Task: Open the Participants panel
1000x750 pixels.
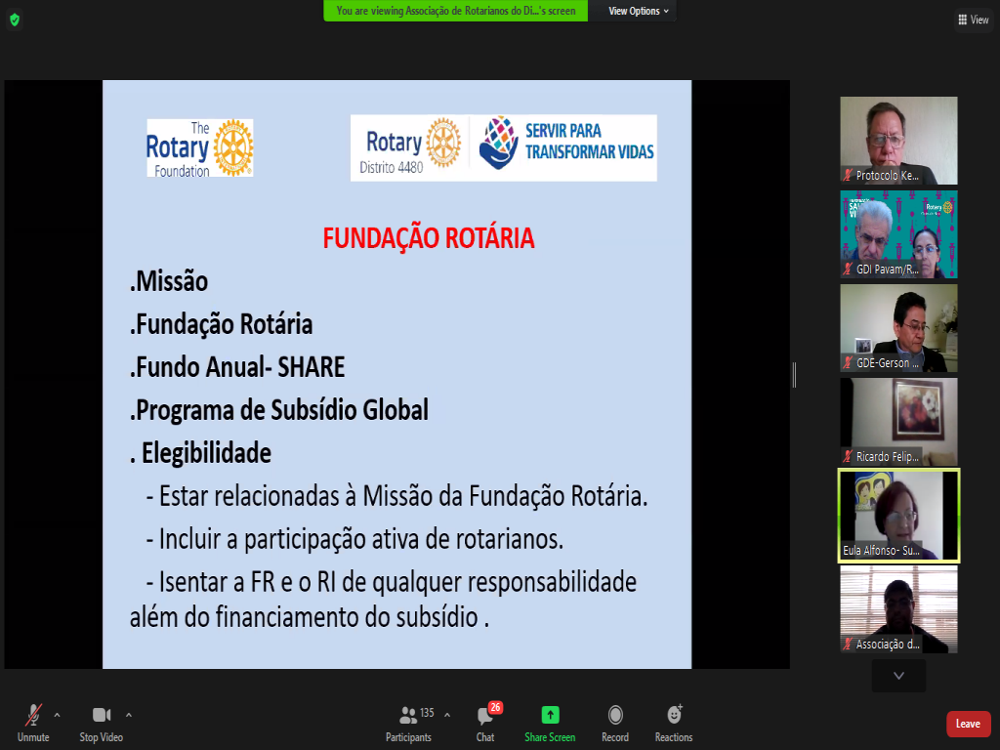Action: point(408,715)
